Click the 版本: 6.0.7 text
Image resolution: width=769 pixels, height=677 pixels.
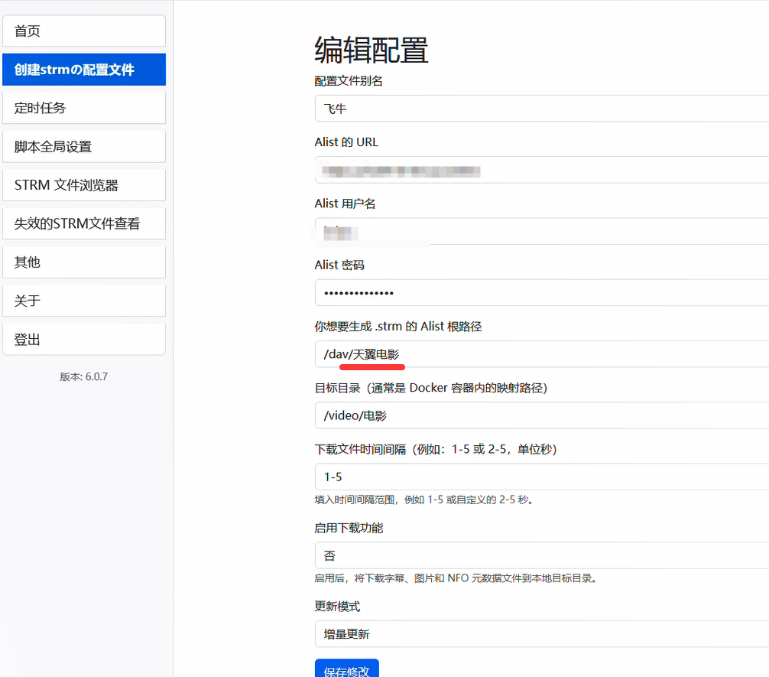84,376
